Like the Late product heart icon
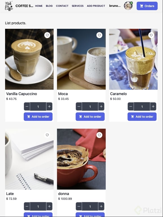The image size is (163, 217). [x=47, y=135]
